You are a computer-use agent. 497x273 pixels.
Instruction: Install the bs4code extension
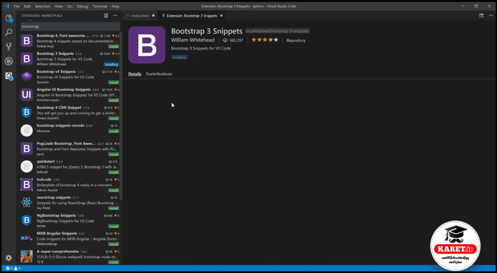tap(114, 190)
